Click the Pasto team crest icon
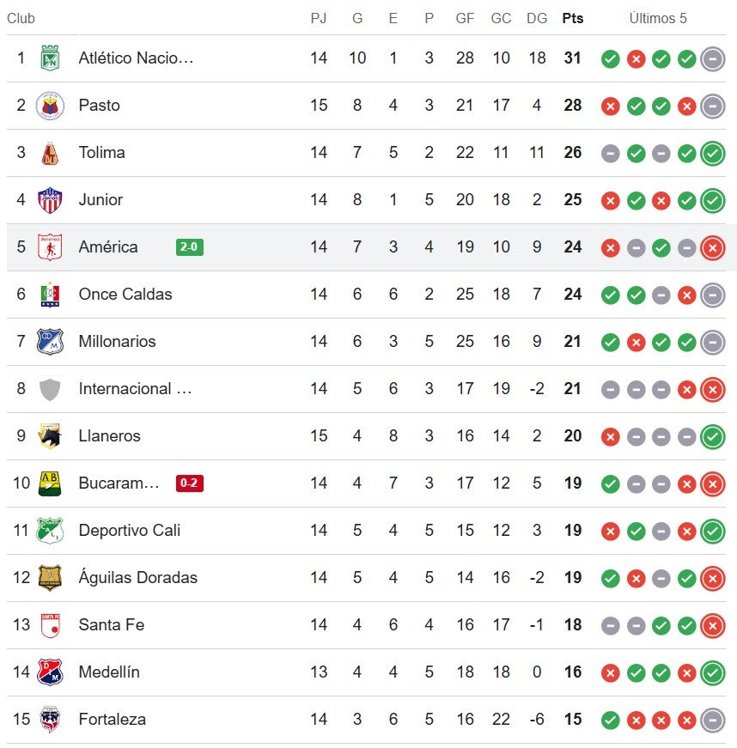Screen dimensions: 737x748 pyautogui.click(x=50, y=106)
